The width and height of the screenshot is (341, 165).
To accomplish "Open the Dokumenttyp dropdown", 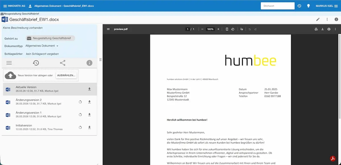I will [x=41, y=45].
